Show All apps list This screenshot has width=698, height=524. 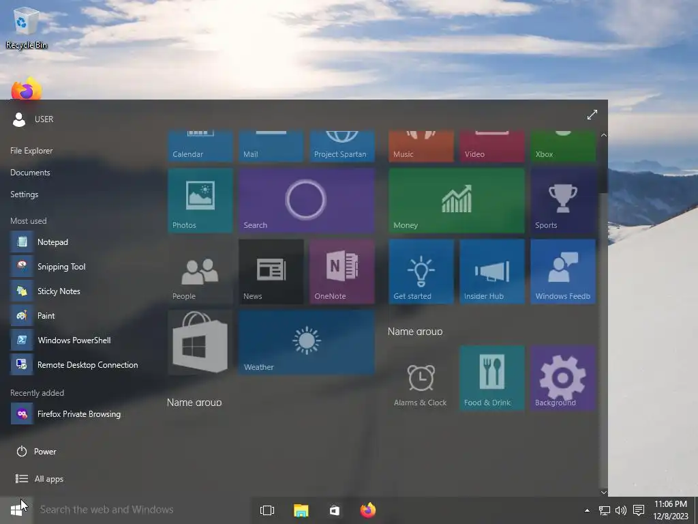tap(39, 479)
